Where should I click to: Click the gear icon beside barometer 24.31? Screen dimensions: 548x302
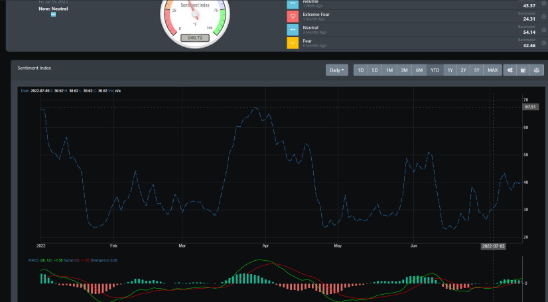click(x=544, y=17)
